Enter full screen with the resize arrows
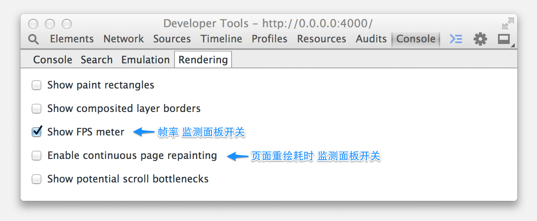Screen dimensions: 537x221 point(508,23)
